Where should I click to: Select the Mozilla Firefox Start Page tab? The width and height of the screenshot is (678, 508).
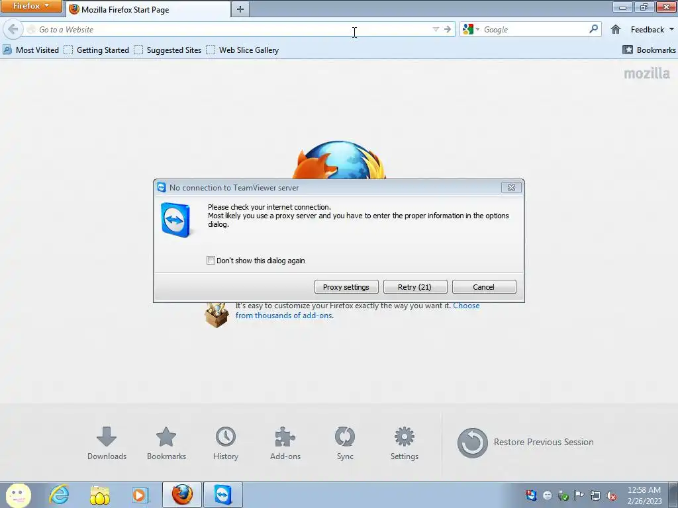149,9
